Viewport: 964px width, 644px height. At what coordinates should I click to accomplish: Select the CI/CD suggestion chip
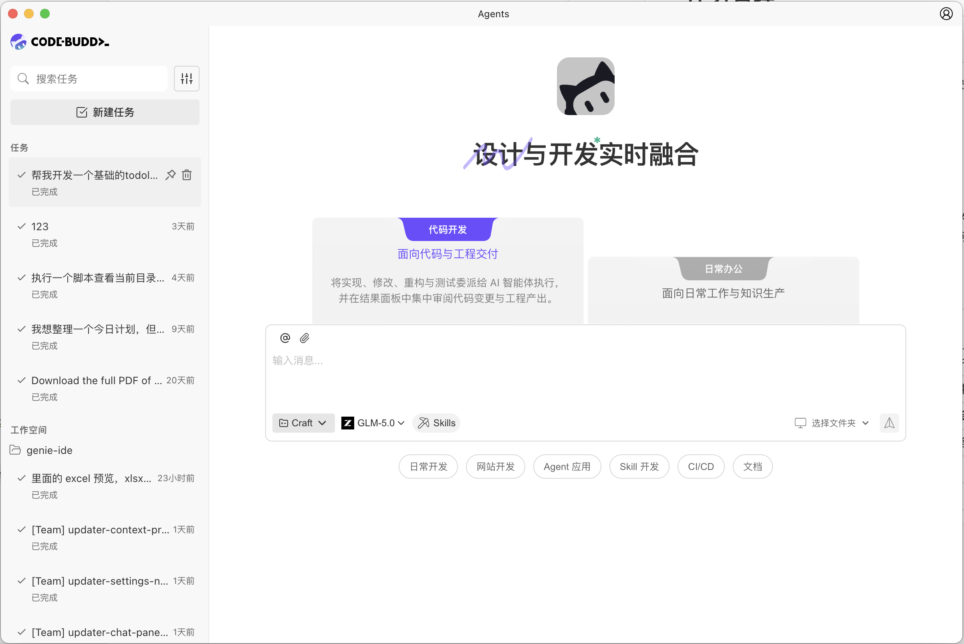coord(700,466)
